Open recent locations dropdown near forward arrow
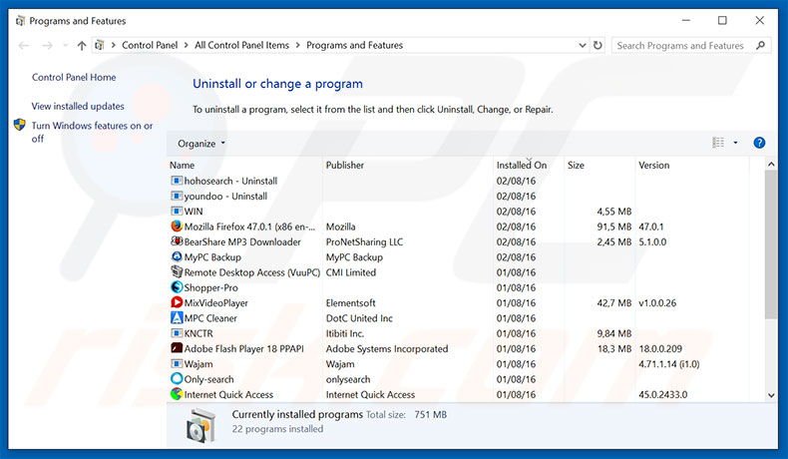Screen dimensions: 788x459 point(65,45)
